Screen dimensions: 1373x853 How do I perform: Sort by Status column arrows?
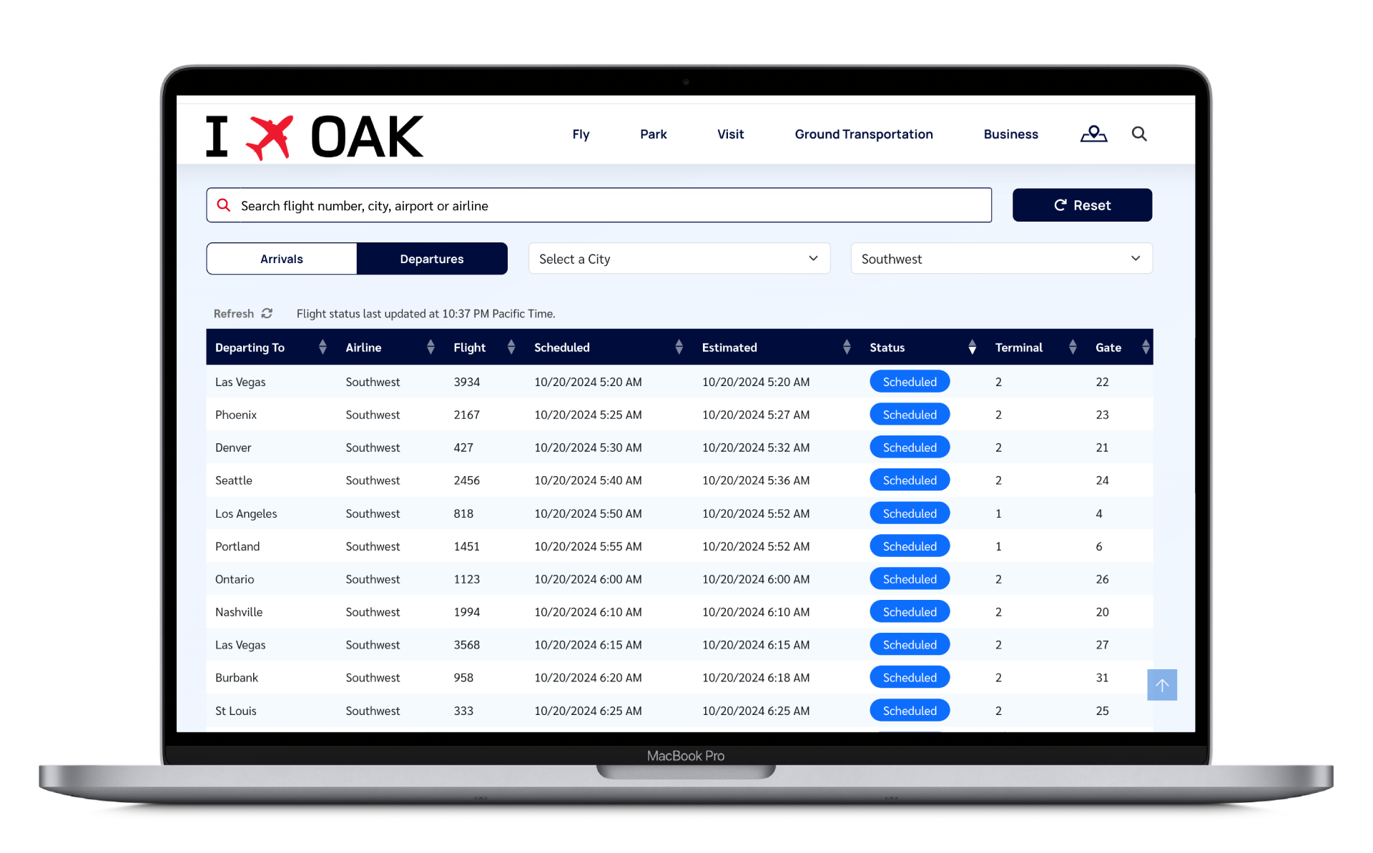pos(973,347)
